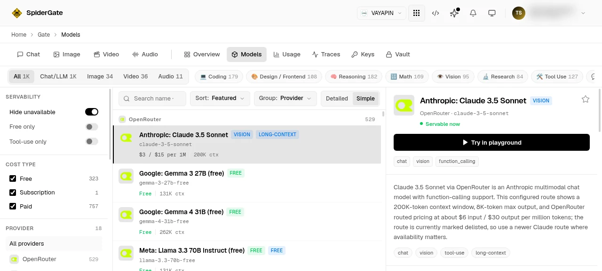This screenshot has width=602, height=271.
Task: Open the Sort: Featured dropdown
Action: coord(220,98)
